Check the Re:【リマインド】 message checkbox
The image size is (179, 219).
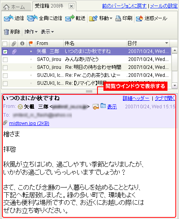pos(5,84)
